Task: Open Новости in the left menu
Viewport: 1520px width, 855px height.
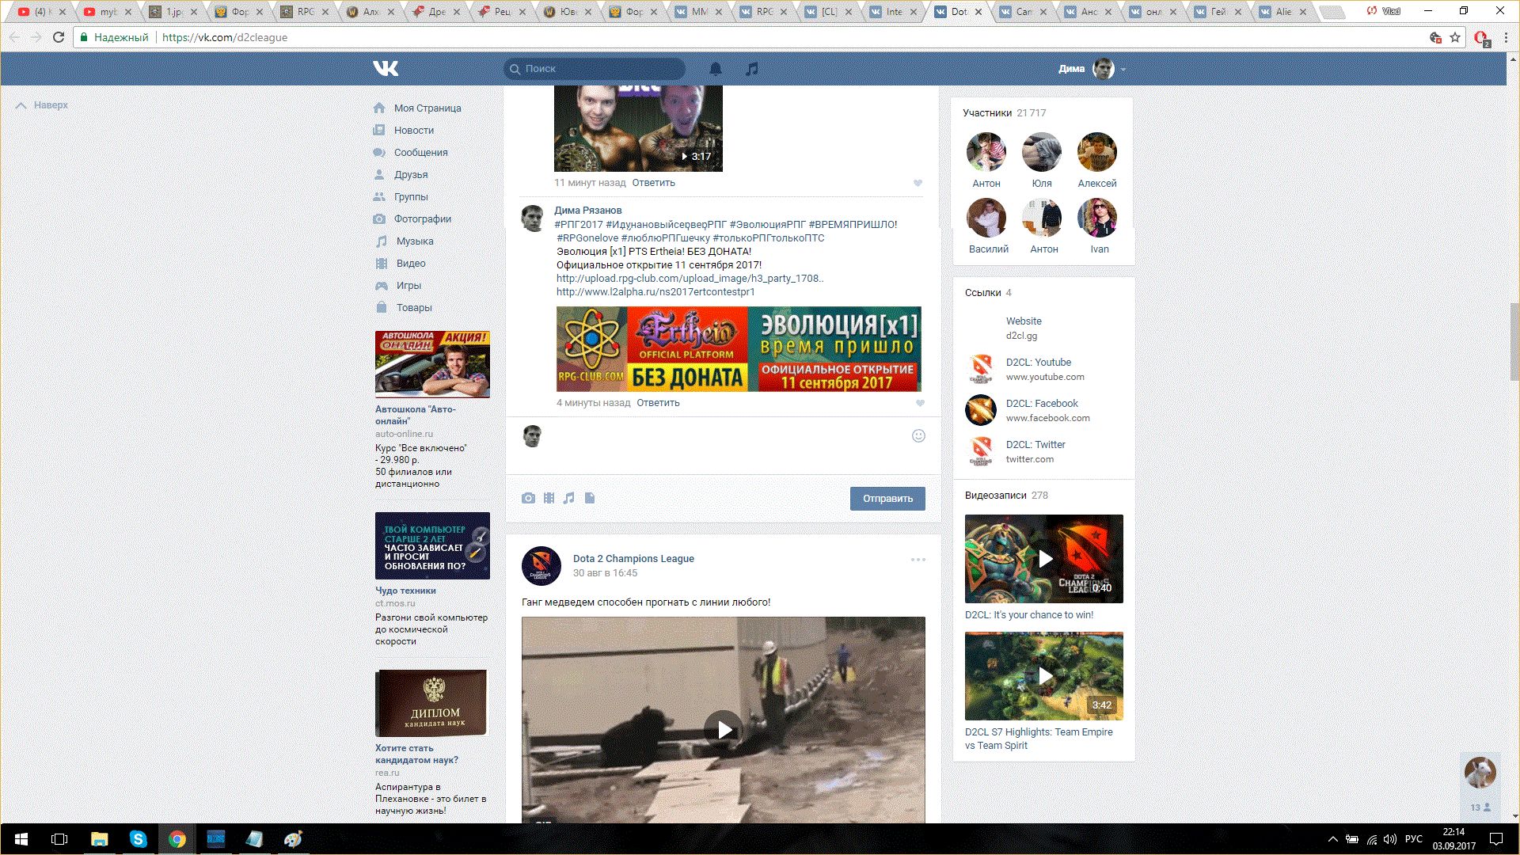Action: 414,131
